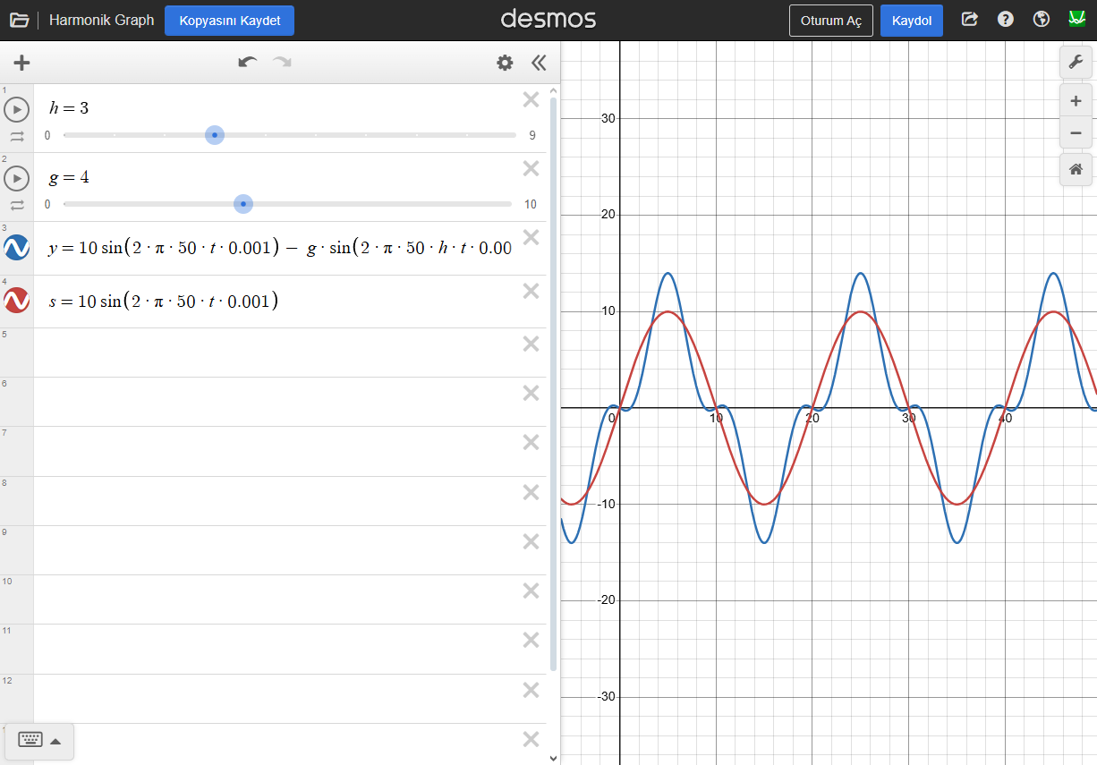Share the graph via share icon

[x=969, y=20]
